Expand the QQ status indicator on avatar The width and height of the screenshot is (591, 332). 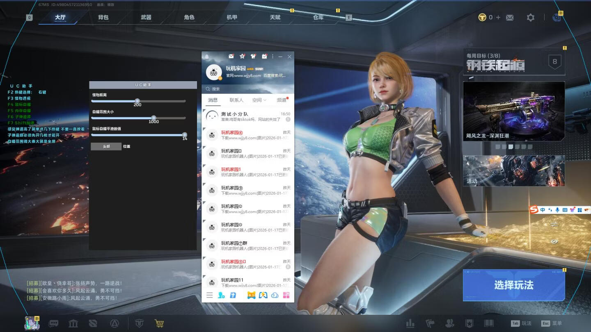point(220,78)
